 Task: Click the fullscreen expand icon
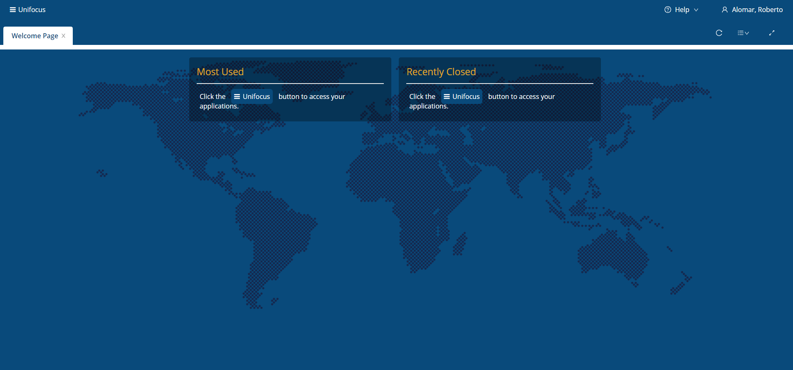[772, 33]
